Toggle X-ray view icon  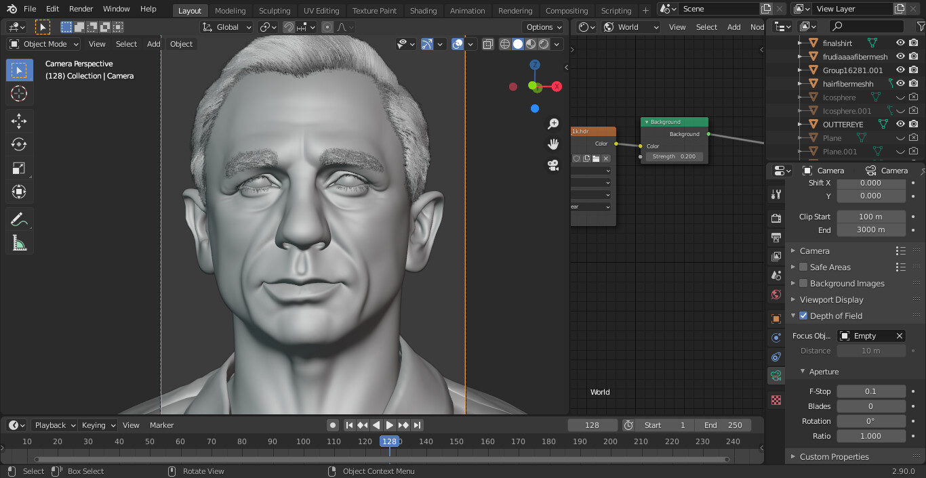click(487, 44)
